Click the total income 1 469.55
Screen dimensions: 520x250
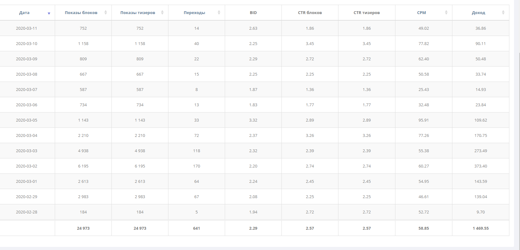click(481, 228)
